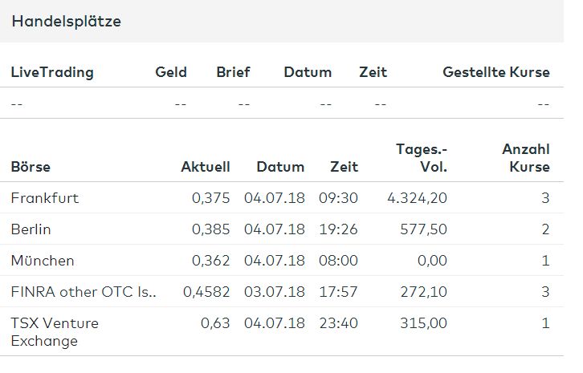Click TSX Venture price 0,63

point(215,323)
